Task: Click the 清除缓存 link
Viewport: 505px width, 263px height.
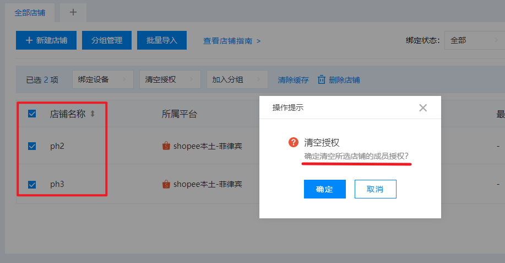Action: coord(293,79)
